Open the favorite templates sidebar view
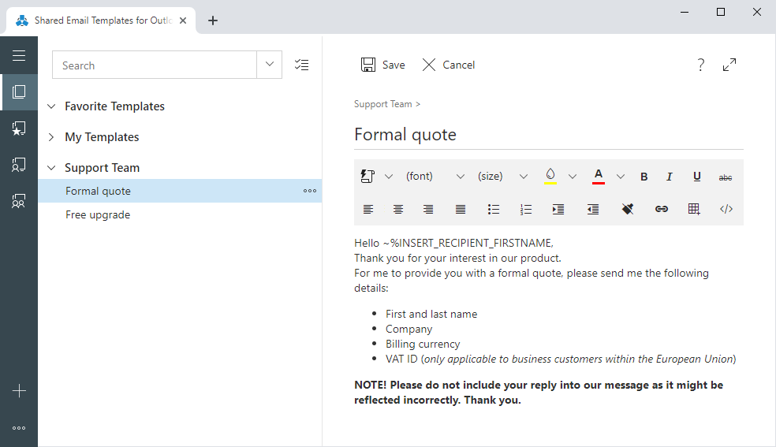776x447 pixels. pos(19,129)
